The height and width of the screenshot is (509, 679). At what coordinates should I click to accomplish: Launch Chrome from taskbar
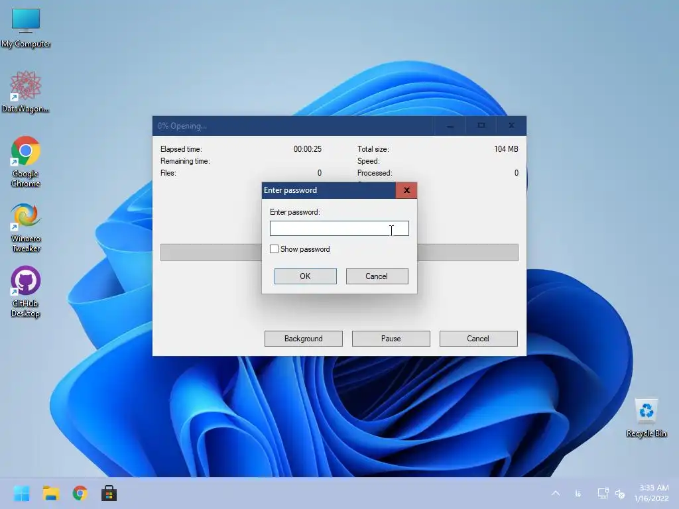[80, 493]
